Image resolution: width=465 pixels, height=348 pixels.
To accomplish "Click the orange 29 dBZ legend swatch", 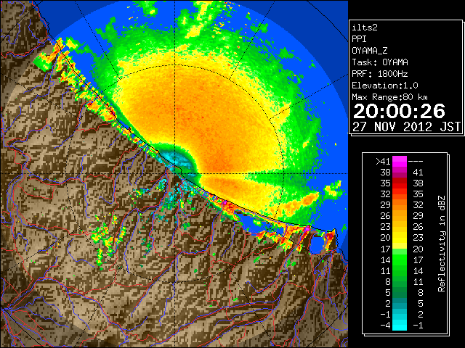I will (x=400, y=204).
